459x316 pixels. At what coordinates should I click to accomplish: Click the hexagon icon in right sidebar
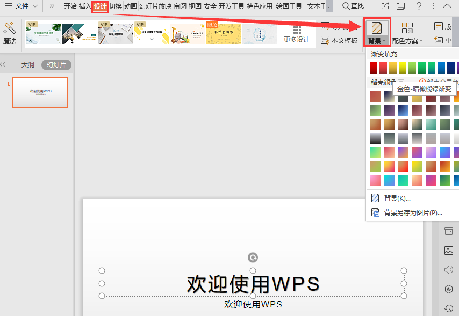(x=448, y=289)
